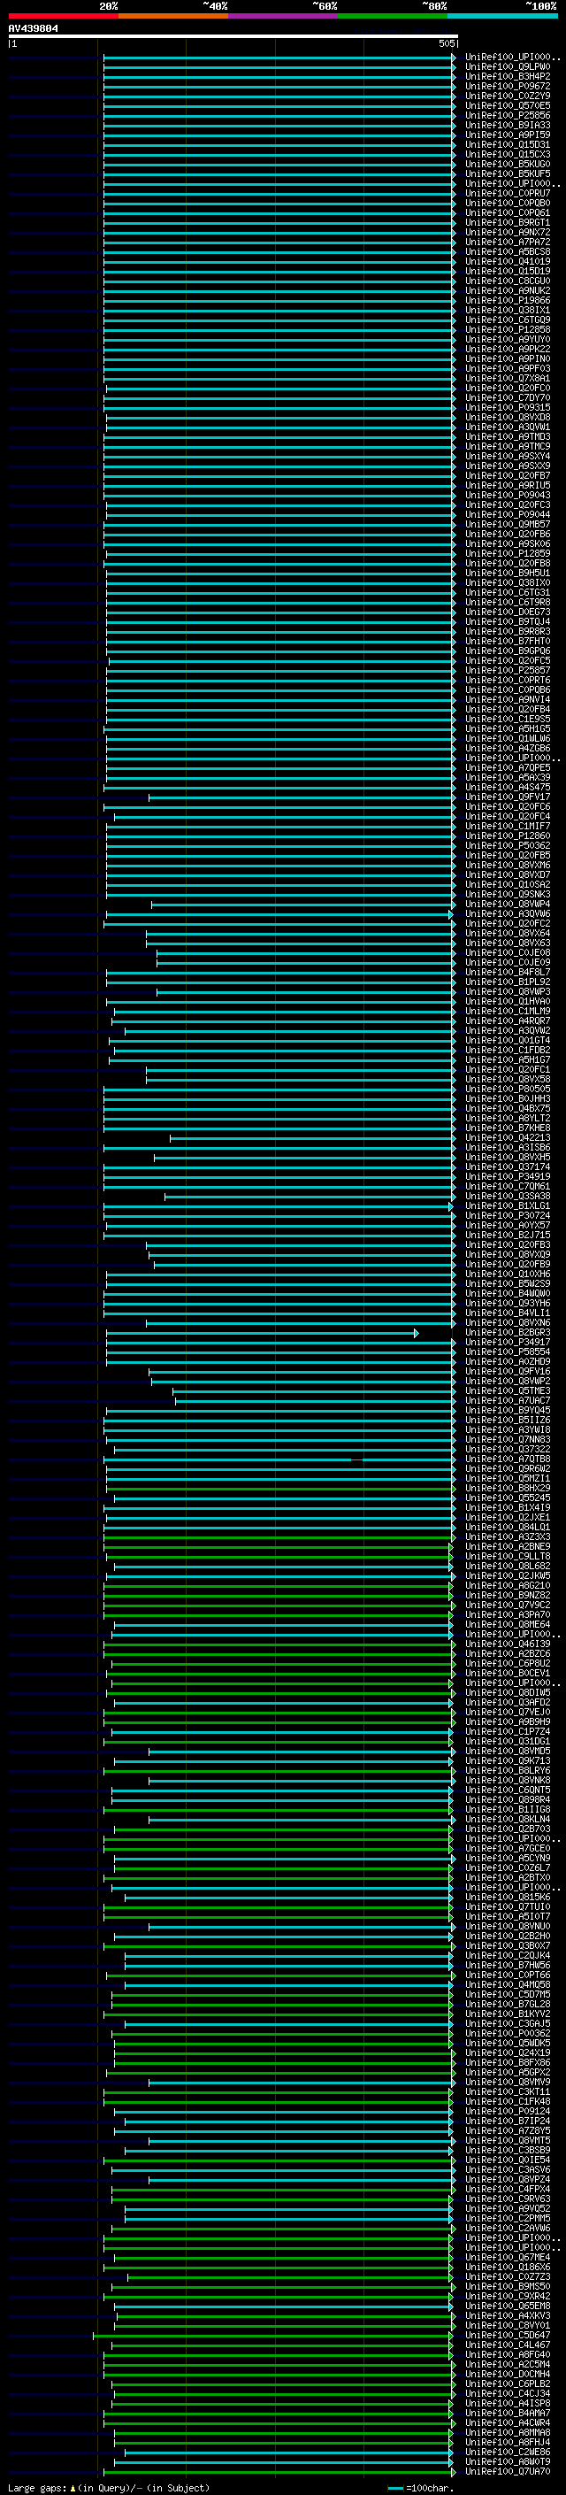Image resolution: width=566 pixels, height=2495 pixels.
Task: Click the white query length bar
Action: (233, 37)
